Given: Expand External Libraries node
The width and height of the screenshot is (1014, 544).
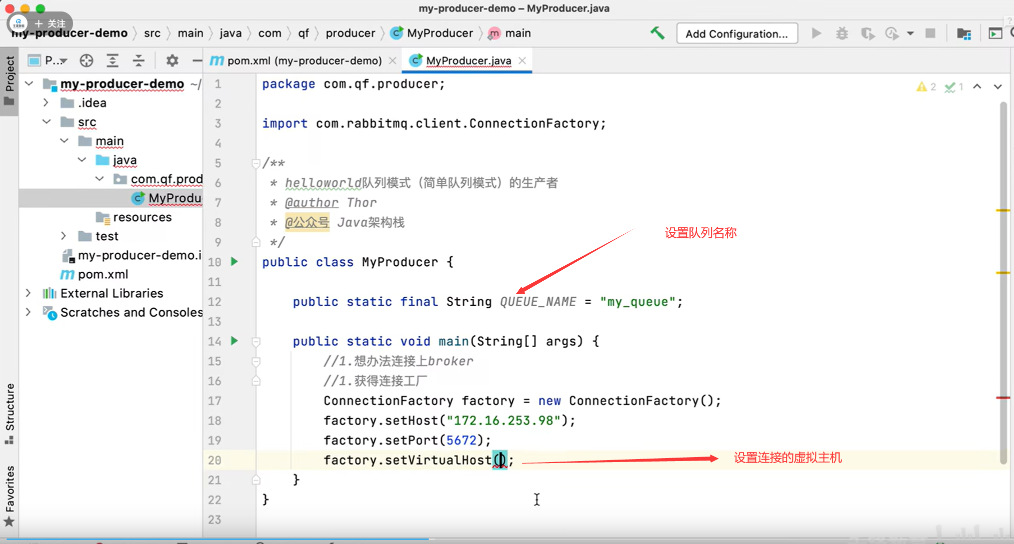Looking at the screenshot, I should point(29,293).
